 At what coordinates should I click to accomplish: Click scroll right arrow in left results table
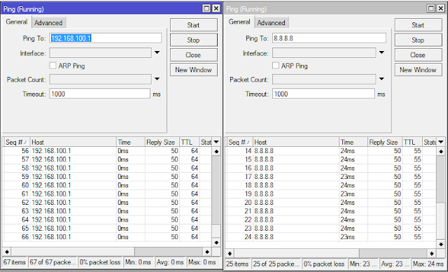pyautogui.click(x=207, y=252)
